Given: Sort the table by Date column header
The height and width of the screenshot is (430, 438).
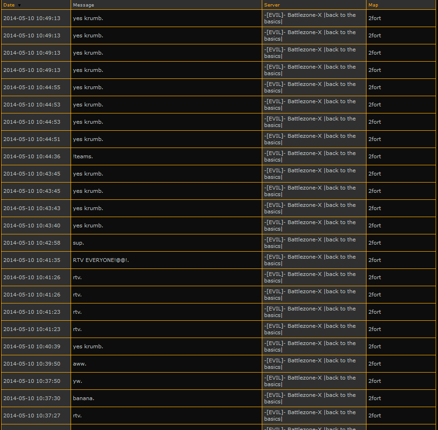Looking at the screenshot, I should pos(9,5).
